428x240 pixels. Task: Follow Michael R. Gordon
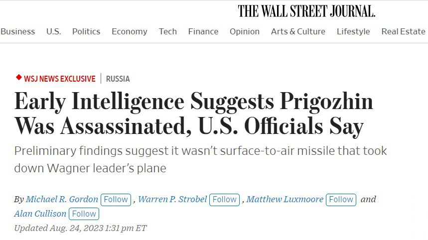tap(116, 199)
